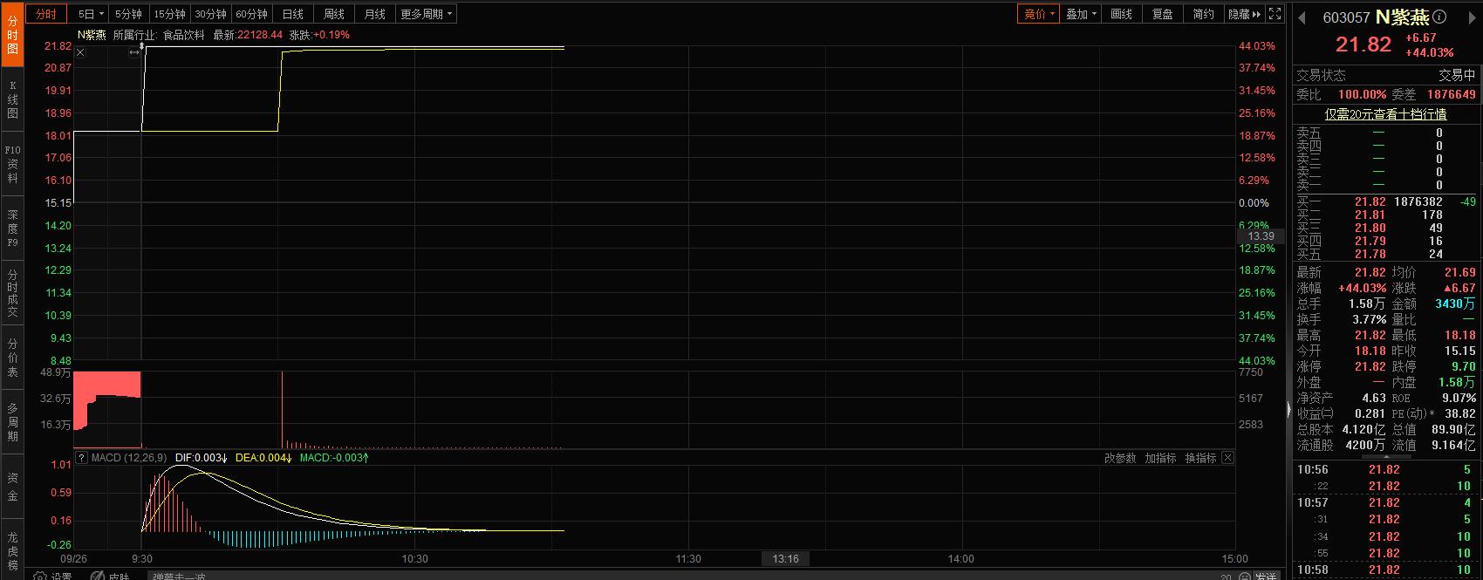Switch to the 日线 daily chart tab
The width and height of the screenshot is (1483, 580).
pyautogui.click(x=293, y=14)
